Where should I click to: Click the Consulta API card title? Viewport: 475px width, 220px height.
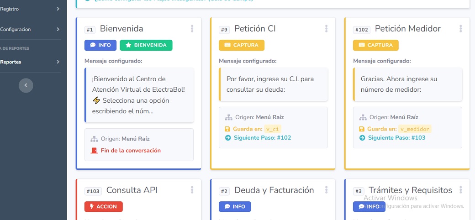point(132,190)
